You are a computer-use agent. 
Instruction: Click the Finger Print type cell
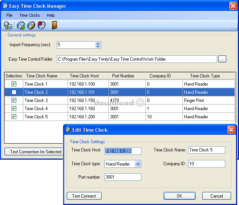(x=209, y=100)
